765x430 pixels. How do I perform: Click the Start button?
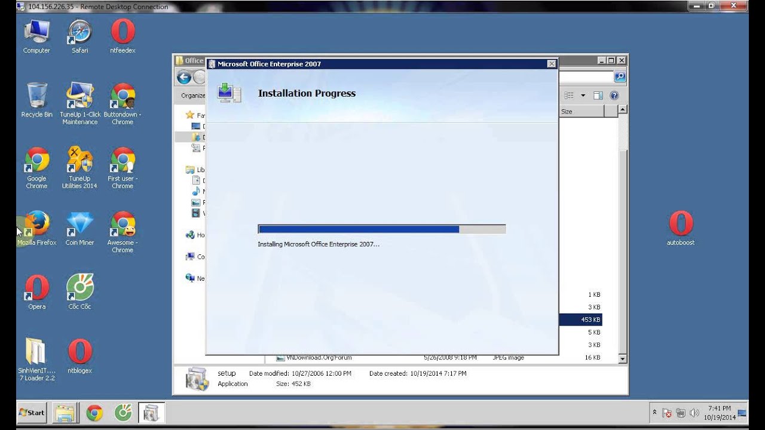pyautogui.click(x=32, y=413)
